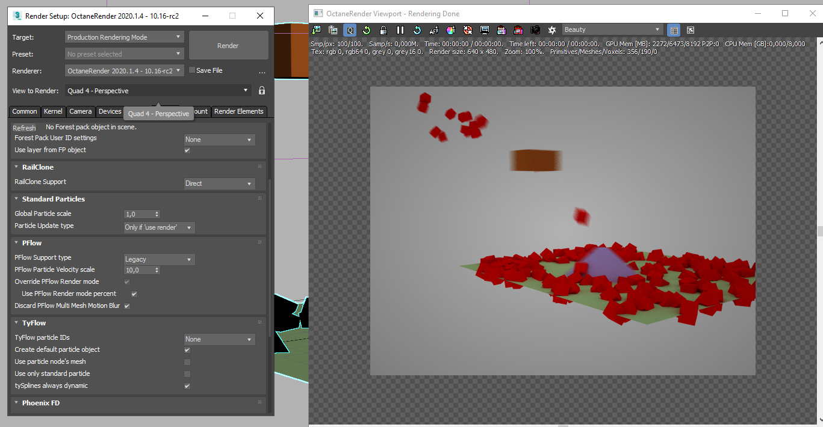Click the save render icon in Octane viewport
823x427 pixels.
click(316, 29)
